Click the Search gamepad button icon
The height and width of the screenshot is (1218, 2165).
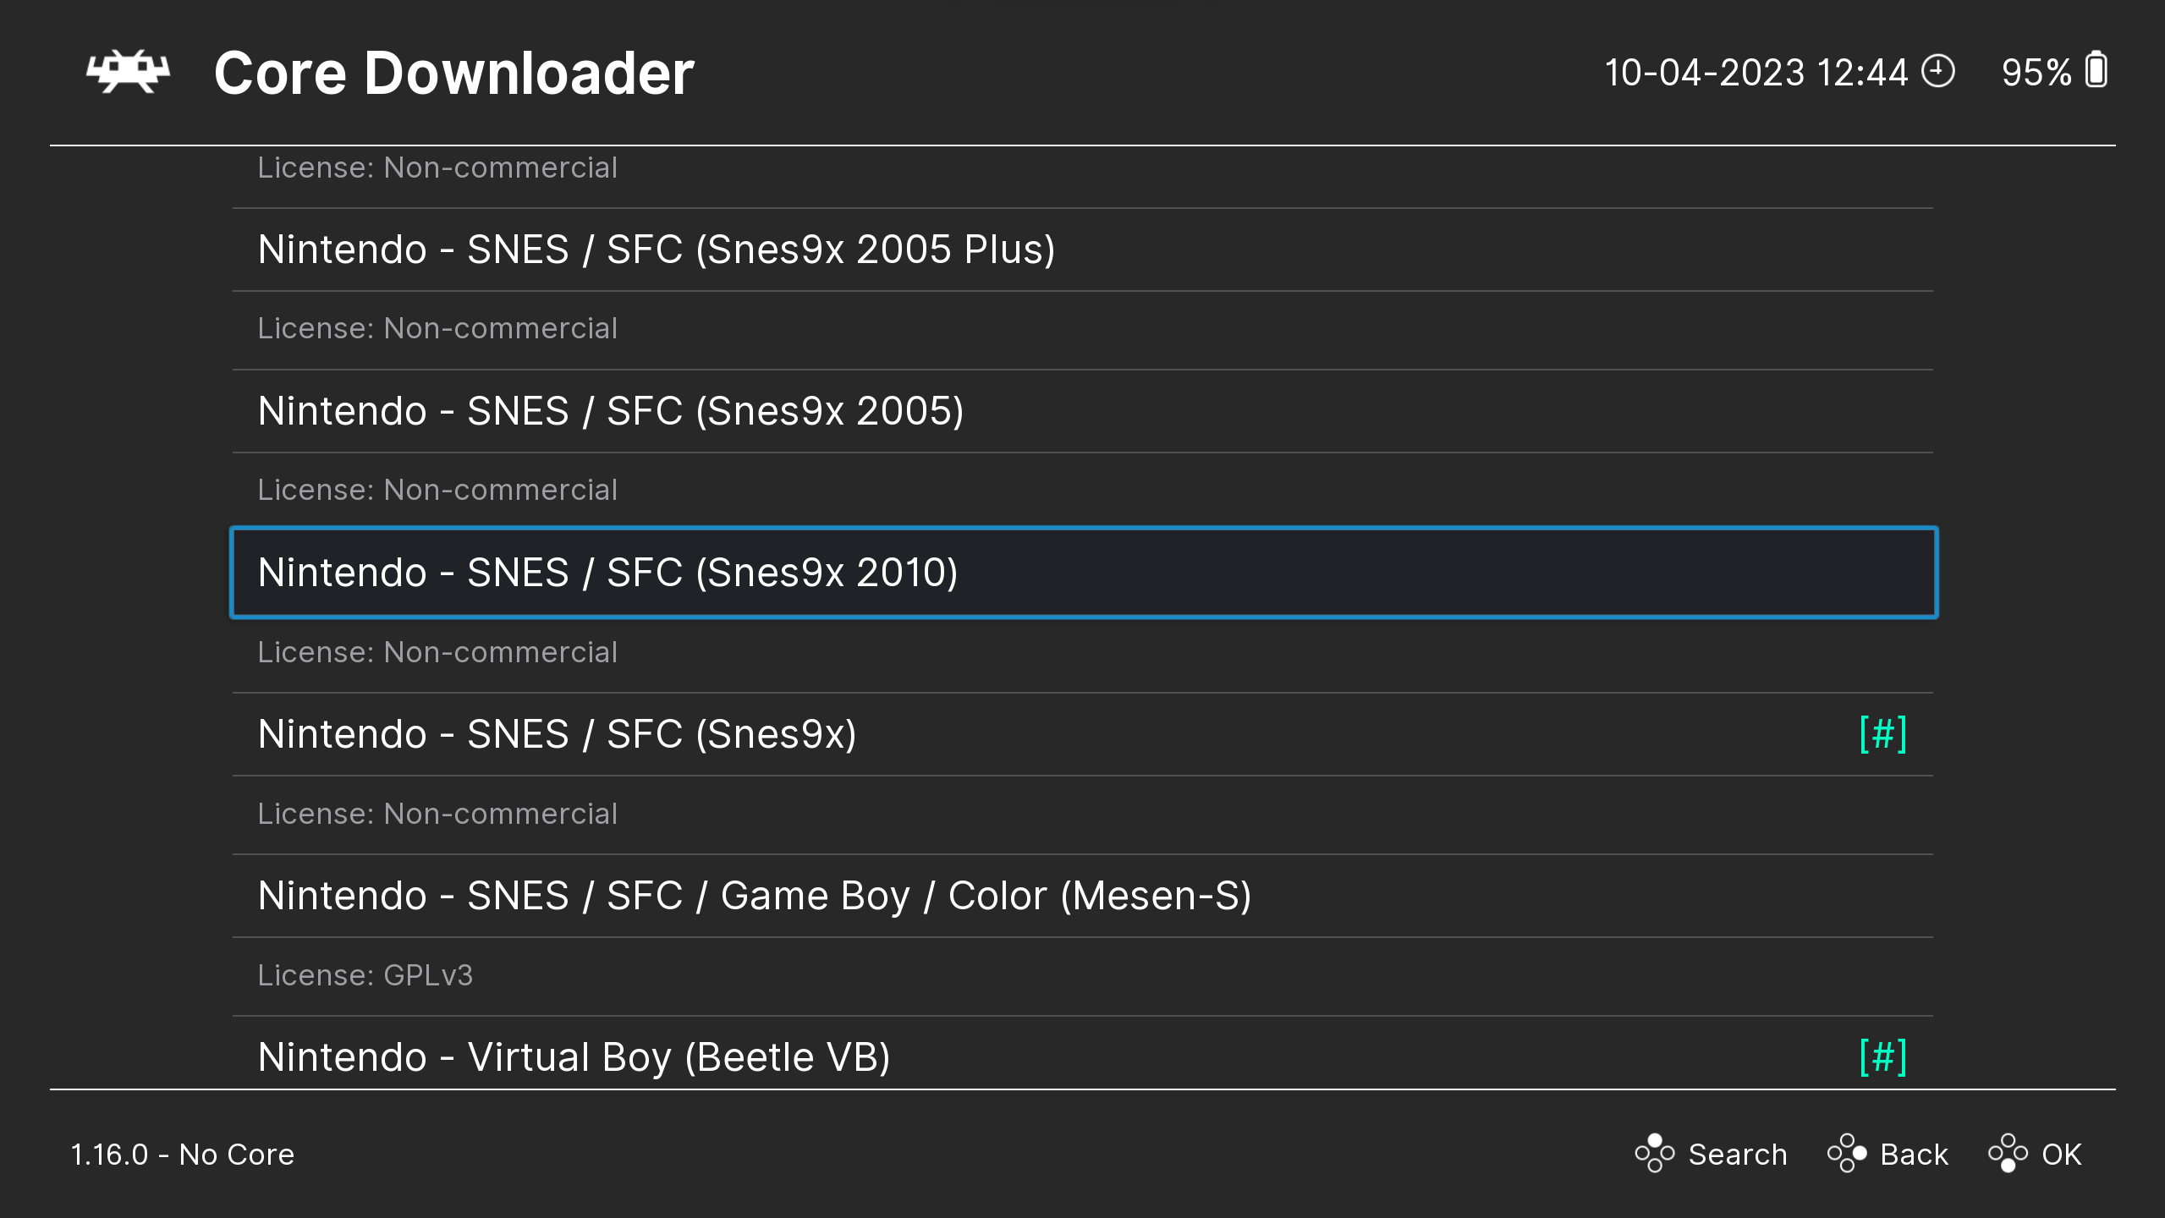tap(1655, 1154)
